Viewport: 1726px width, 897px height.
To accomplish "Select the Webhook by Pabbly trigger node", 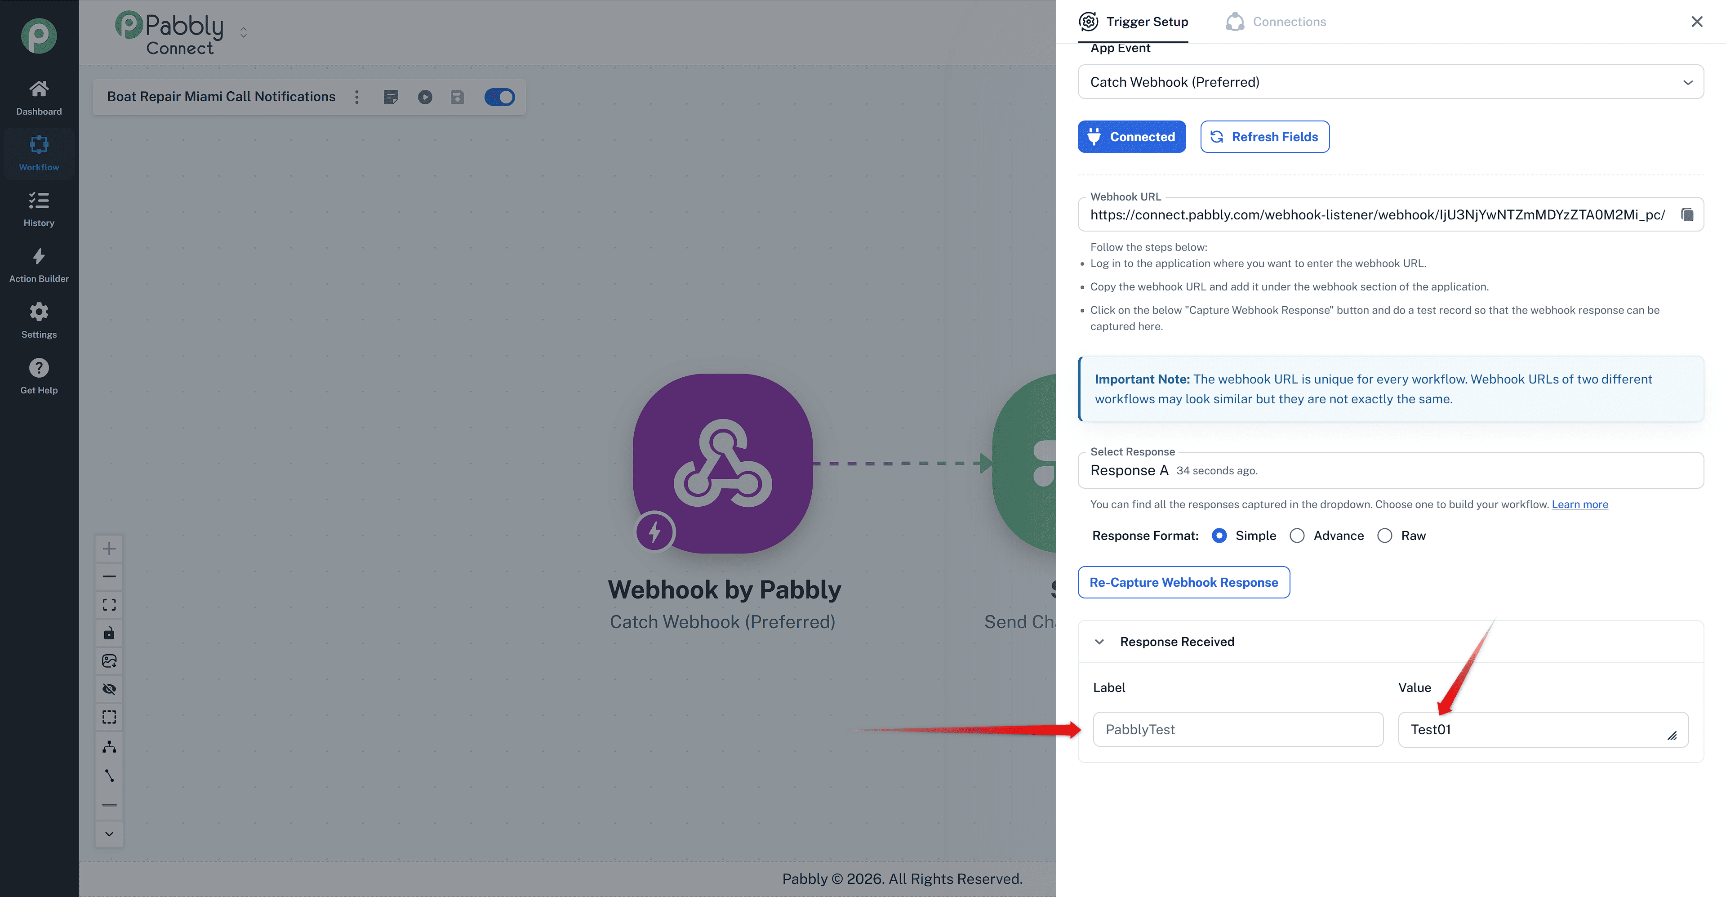I will (x=723, y=463).
